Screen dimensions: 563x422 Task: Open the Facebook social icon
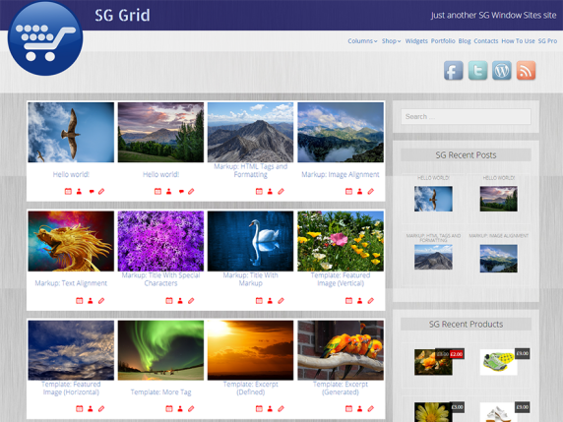[453, 71]
